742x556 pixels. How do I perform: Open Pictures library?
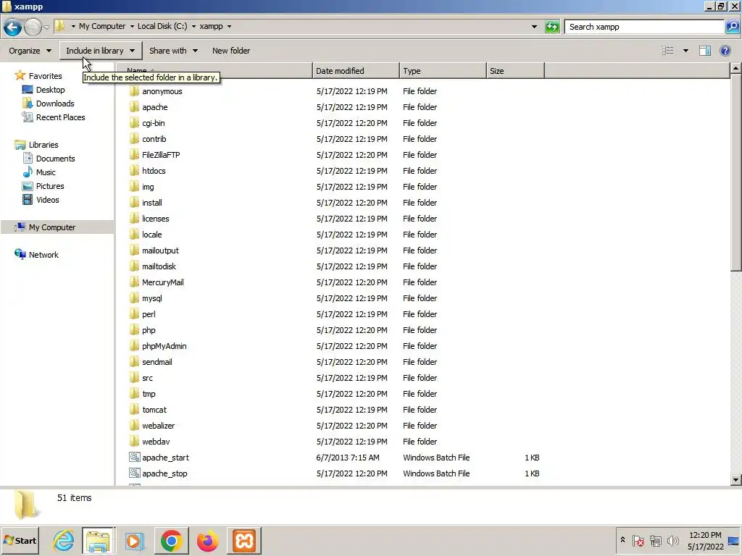coord(50,186)
